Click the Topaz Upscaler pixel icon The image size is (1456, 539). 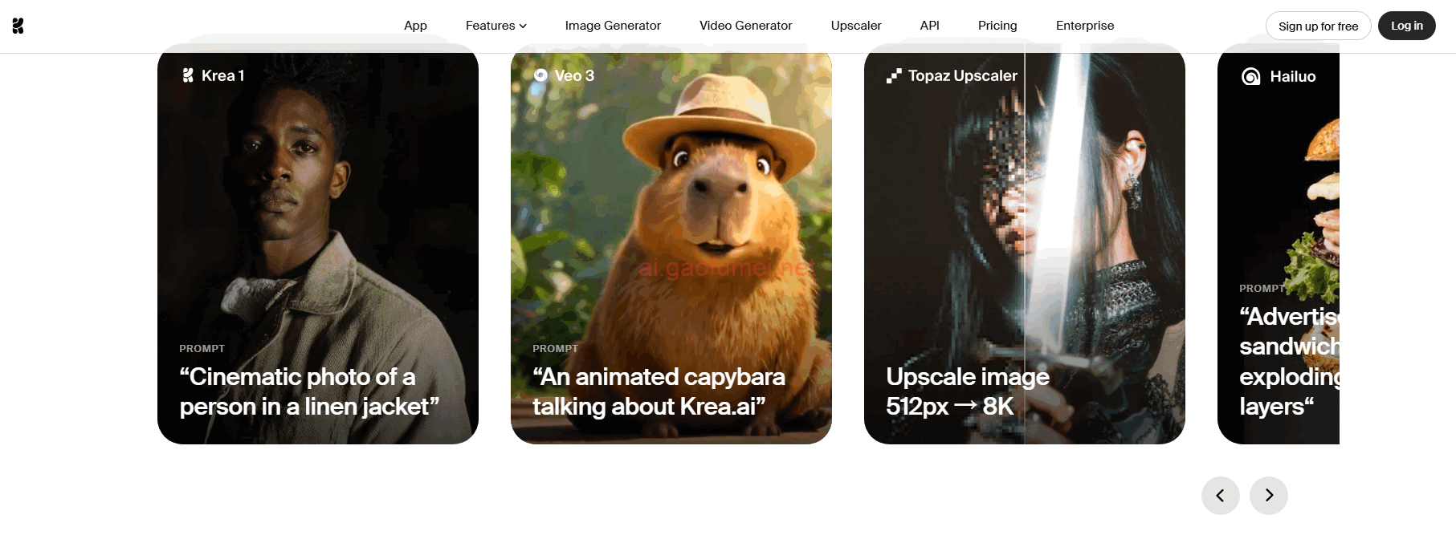pyautogui.click(x=894, y=75)
